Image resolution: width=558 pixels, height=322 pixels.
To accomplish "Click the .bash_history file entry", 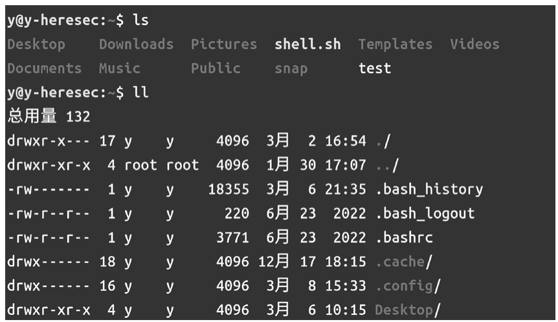I will point(429,189).
